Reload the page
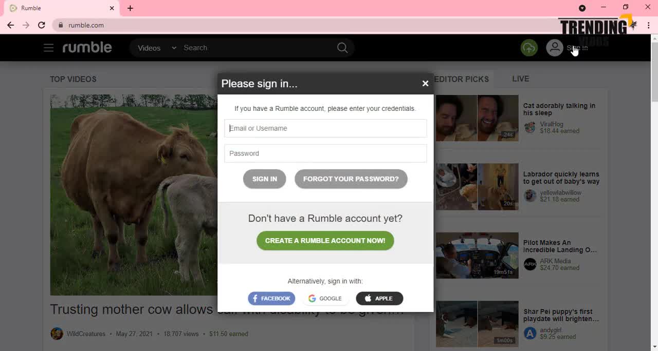The height and width of the screenshot is (351, 658). [42, 25]
